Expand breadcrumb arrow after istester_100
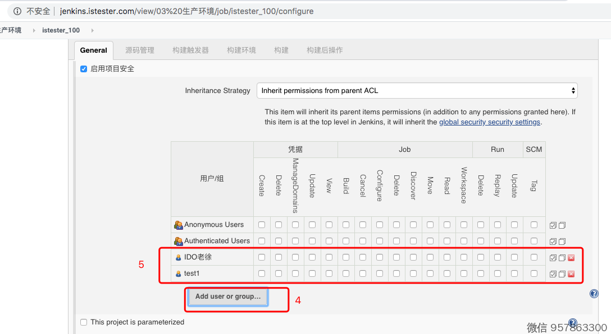Screen dimensions: 611x334 point(92,30)
